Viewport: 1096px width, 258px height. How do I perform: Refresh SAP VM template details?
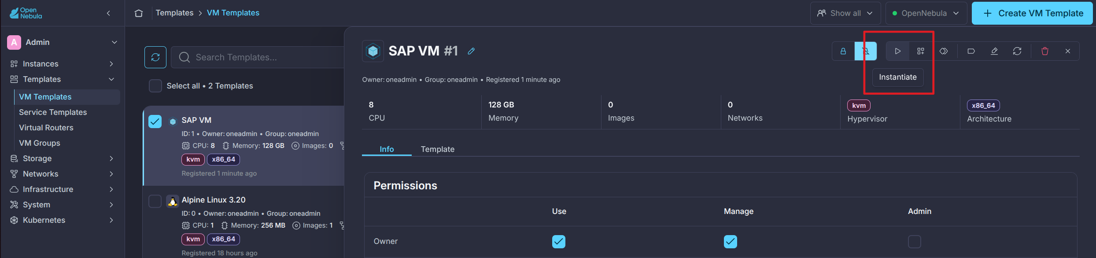(x=1017, y=51)
